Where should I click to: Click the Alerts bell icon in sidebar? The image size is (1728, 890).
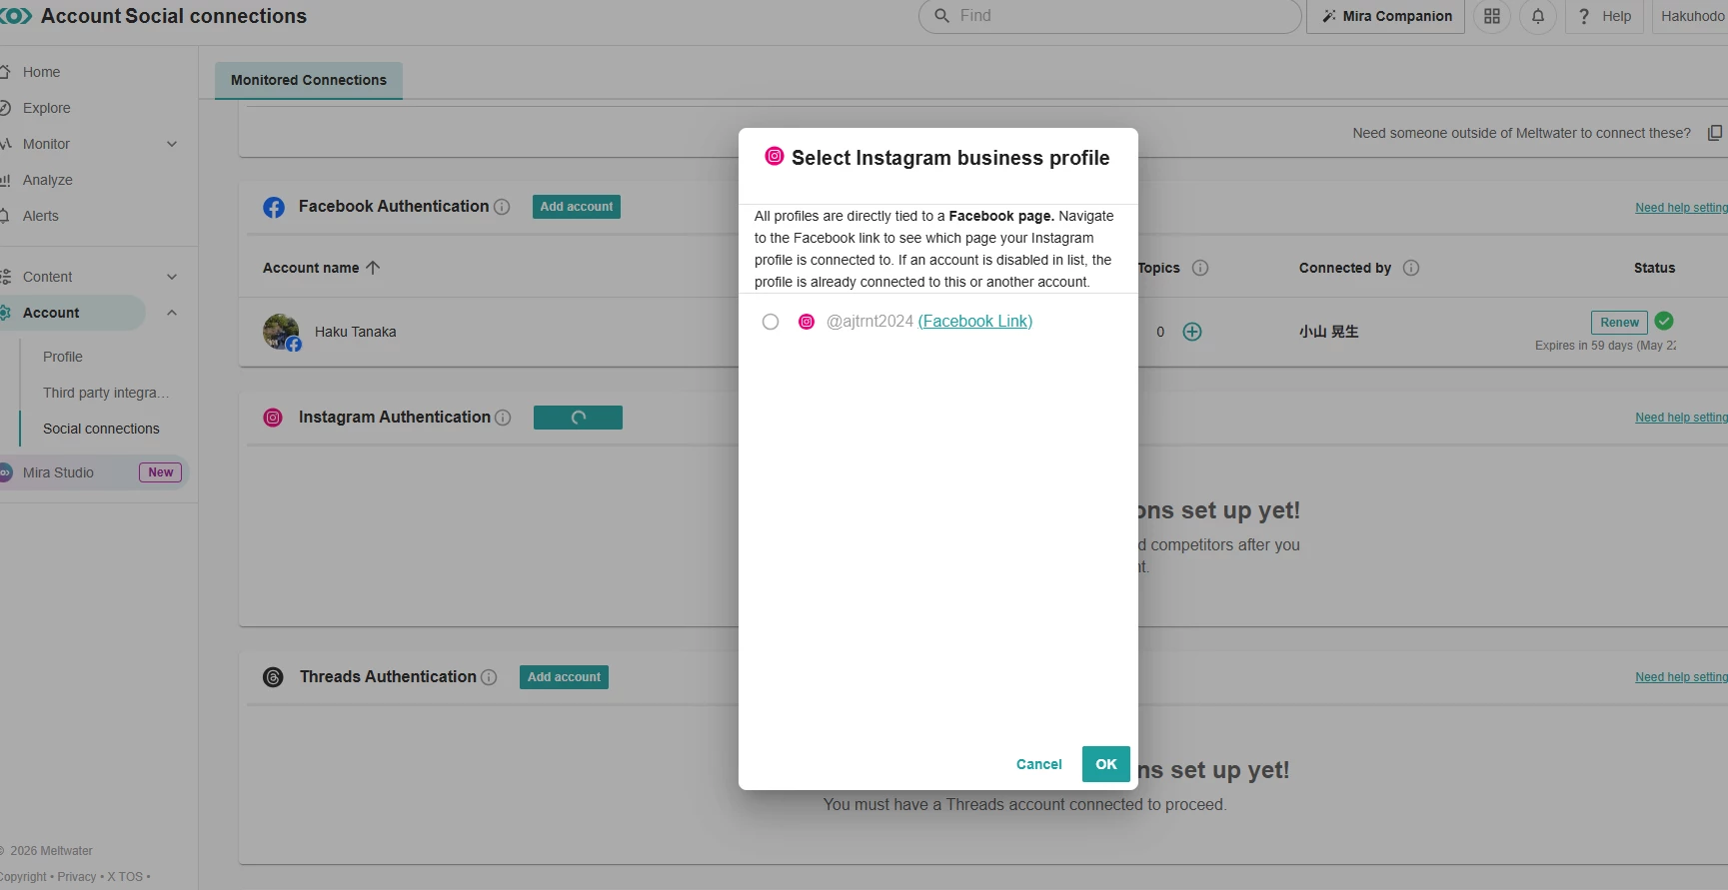click(5, 216)
